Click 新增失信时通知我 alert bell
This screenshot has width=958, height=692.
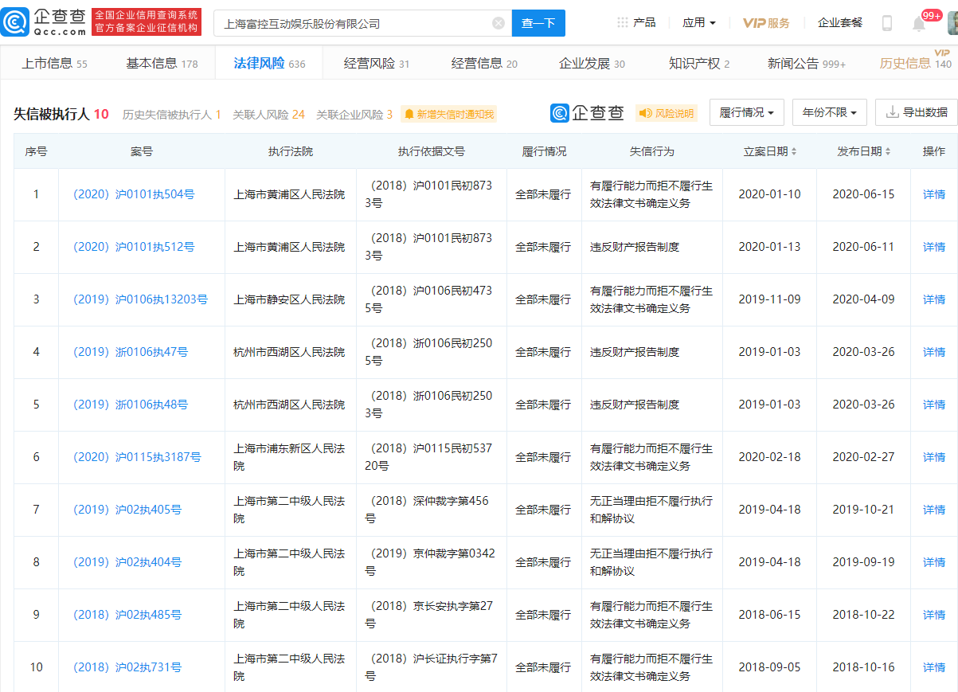[449, 115]
